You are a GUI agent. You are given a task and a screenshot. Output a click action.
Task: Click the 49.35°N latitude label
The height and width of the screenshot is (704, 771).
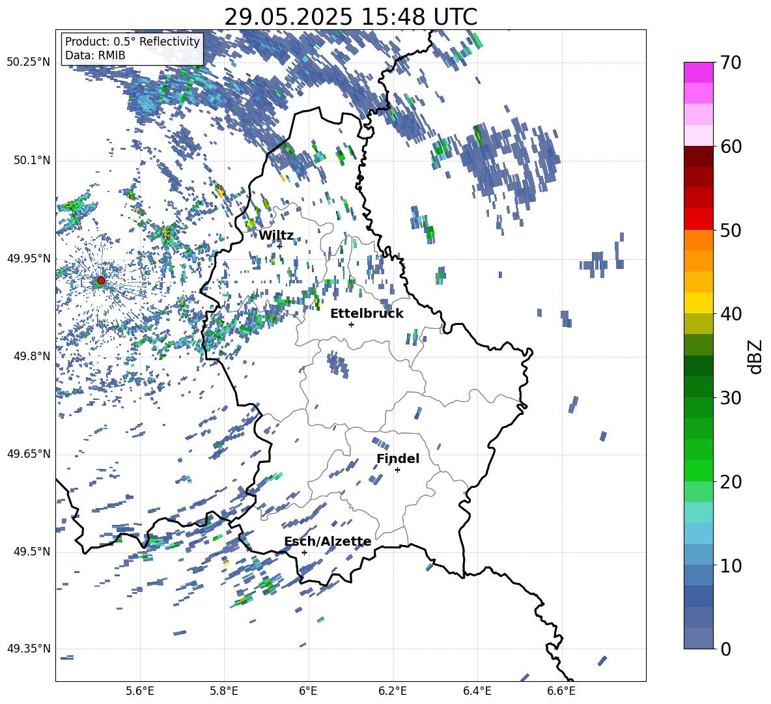tap(29, 649)
